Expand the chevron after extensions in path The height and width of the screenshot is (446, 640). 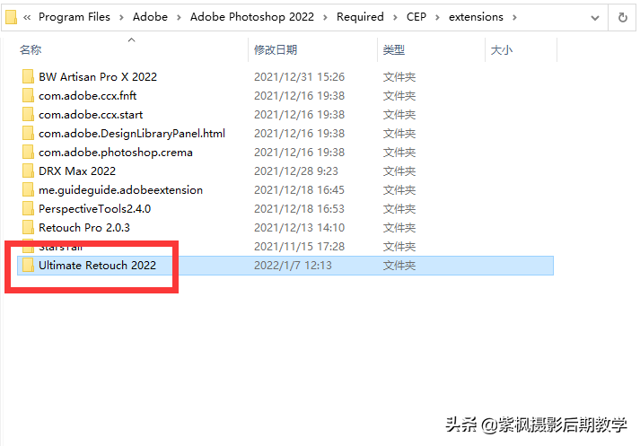point(514,17)
